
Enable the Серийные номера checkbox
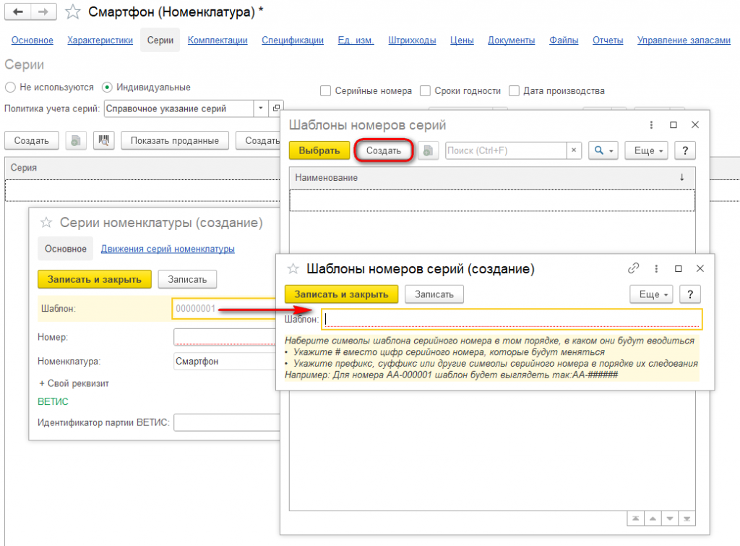(x=325, y=90)
